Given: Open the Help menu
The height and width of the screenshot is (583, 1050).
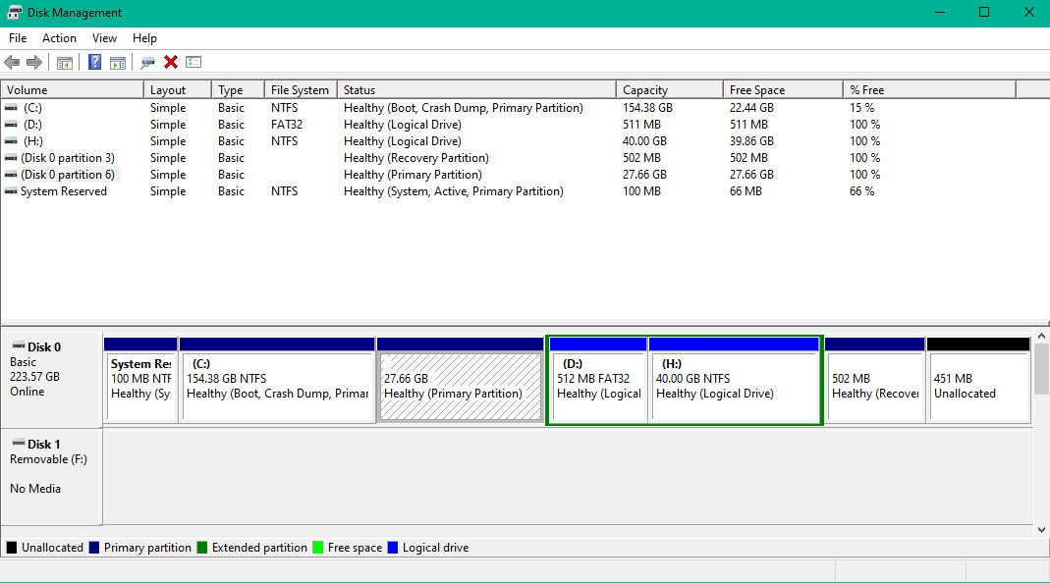Looking at the screenshot, I should click(144, 38).
